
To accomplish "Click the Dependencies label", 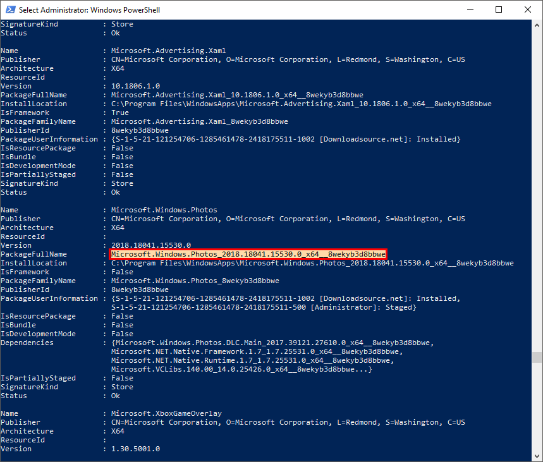I will point(27,343).
